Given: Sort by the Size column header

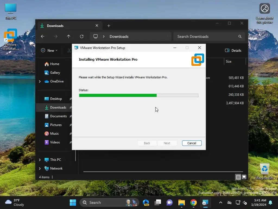Looking at the screenshot, I should click(x=235, y=62).
